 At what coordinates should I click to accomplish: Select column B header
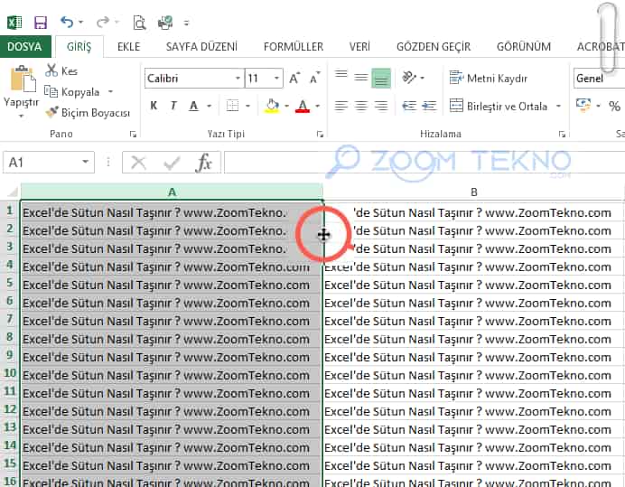tap(473, 192)
